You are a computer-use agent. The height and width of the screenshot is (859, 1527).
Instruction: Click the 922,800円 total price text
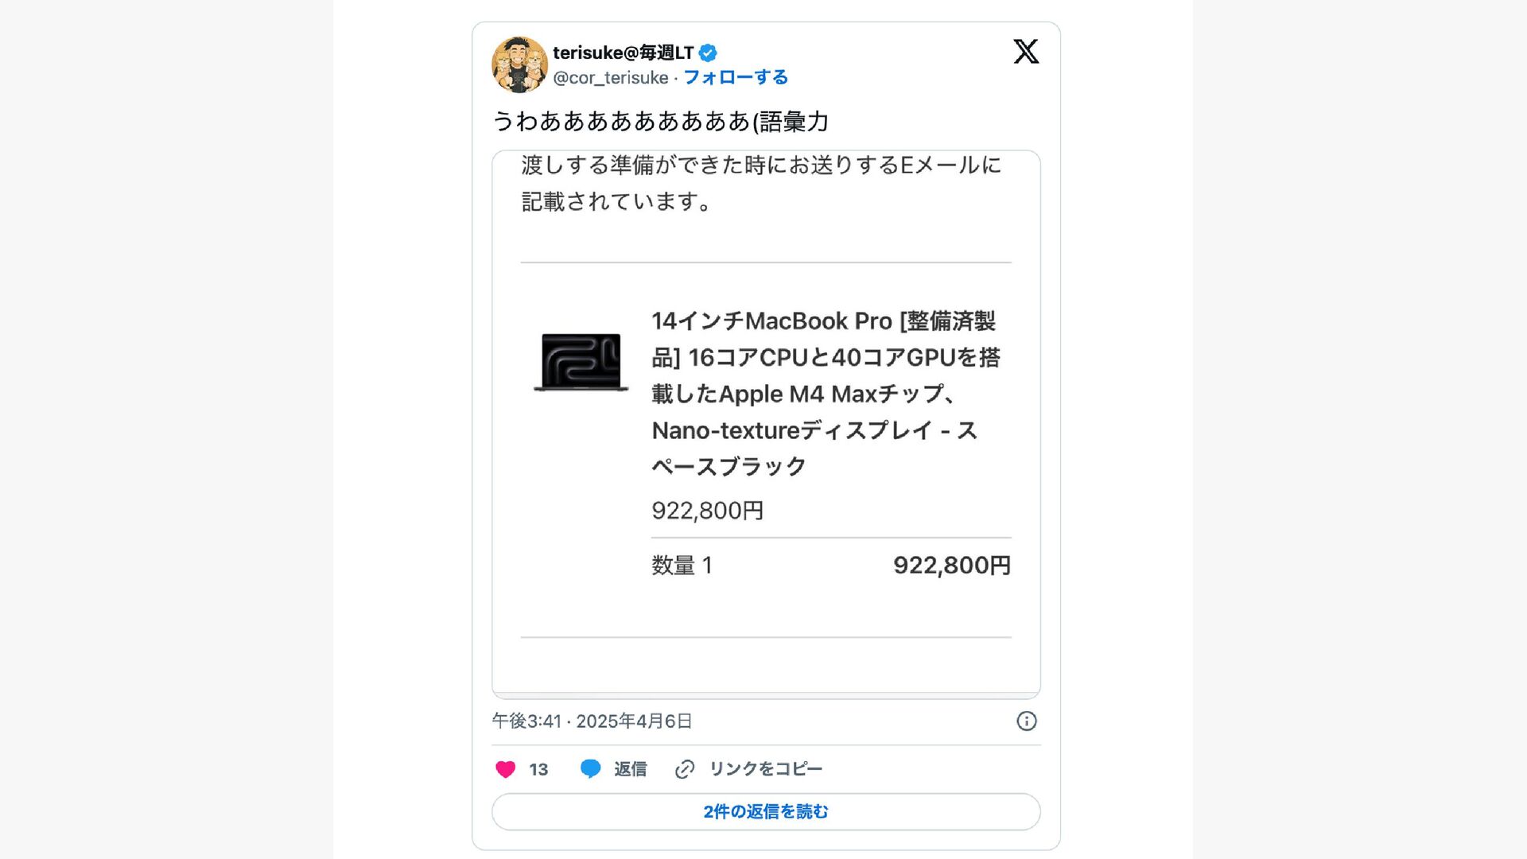point(952,566)
